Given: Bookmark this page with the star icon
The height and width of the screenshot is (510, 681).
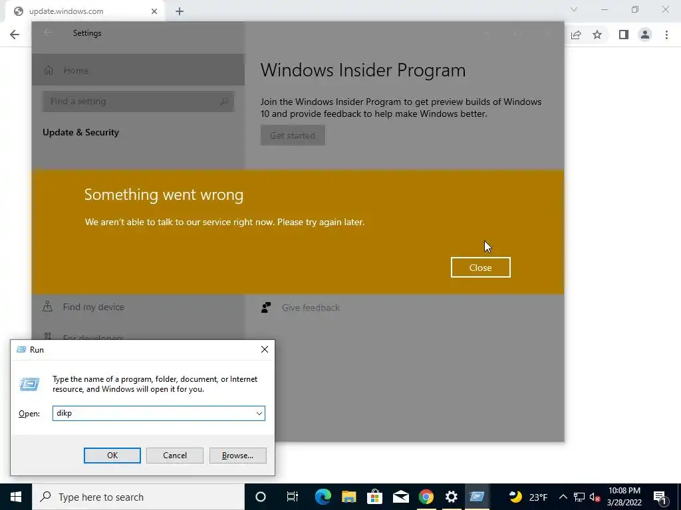Looking at the screenshot, I should [597, 35].
